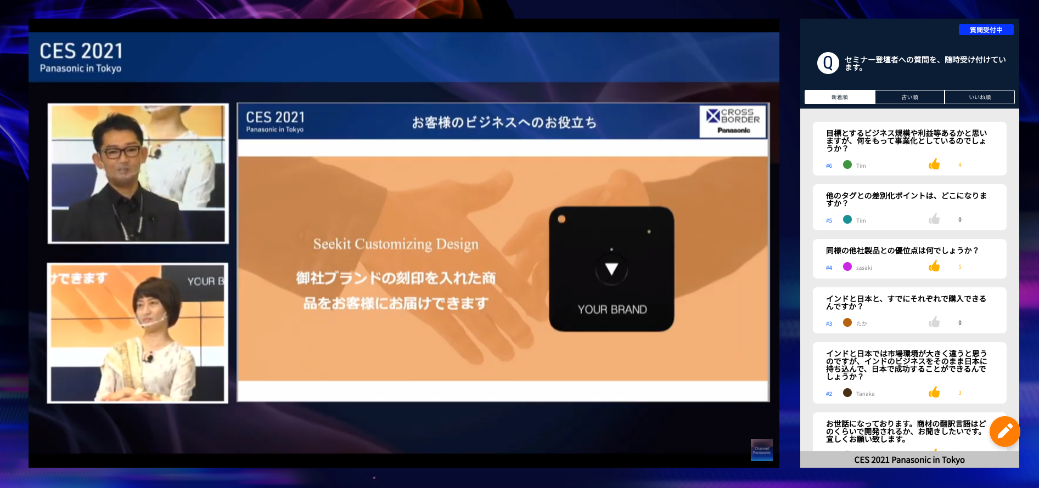
Task: Click the male presenter camera feed
Action: [138, 173]
